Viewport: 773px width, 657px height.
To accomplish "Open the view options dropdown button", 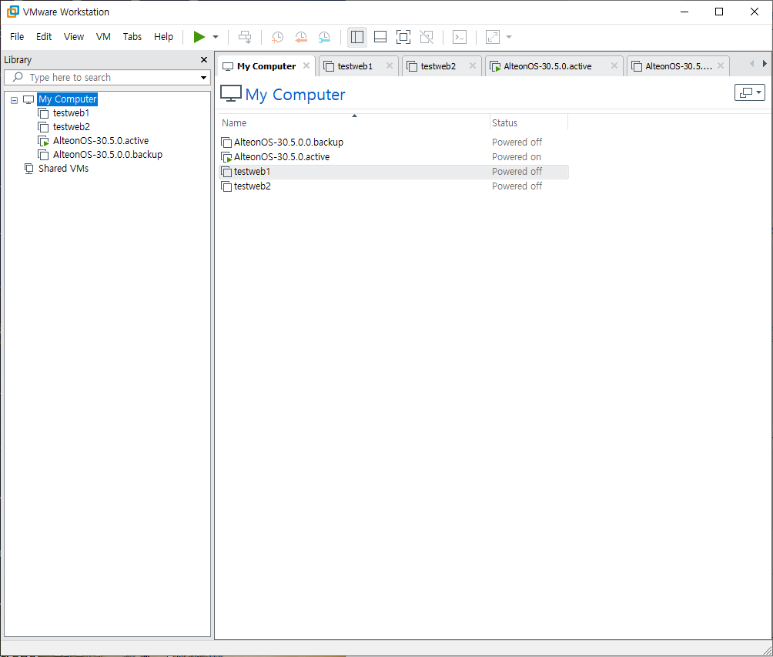I will point(749,92).
